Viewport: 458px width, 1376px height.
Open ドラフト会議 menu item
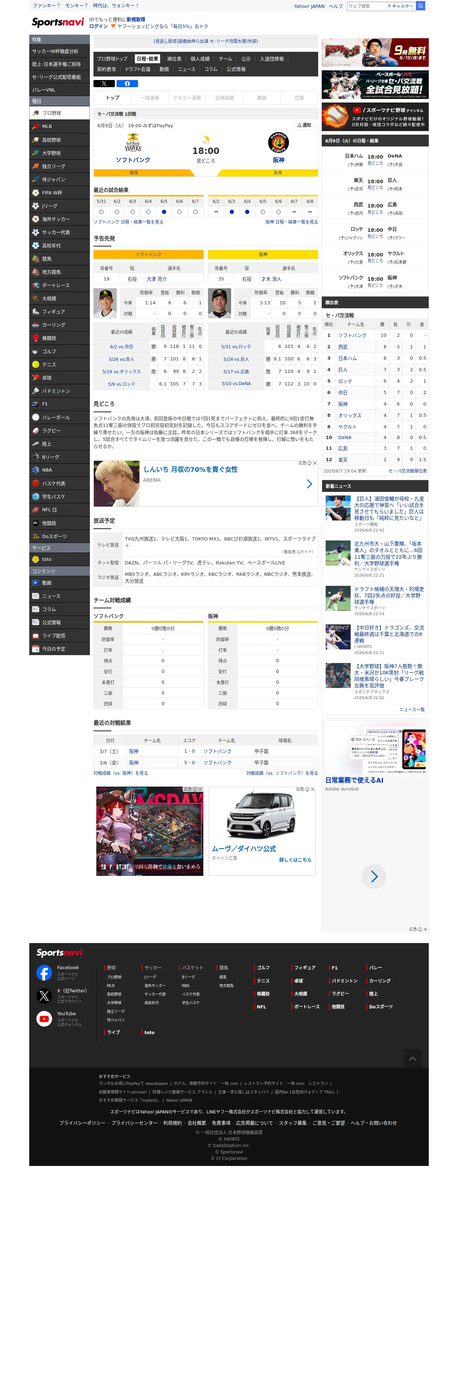(138, 69)
